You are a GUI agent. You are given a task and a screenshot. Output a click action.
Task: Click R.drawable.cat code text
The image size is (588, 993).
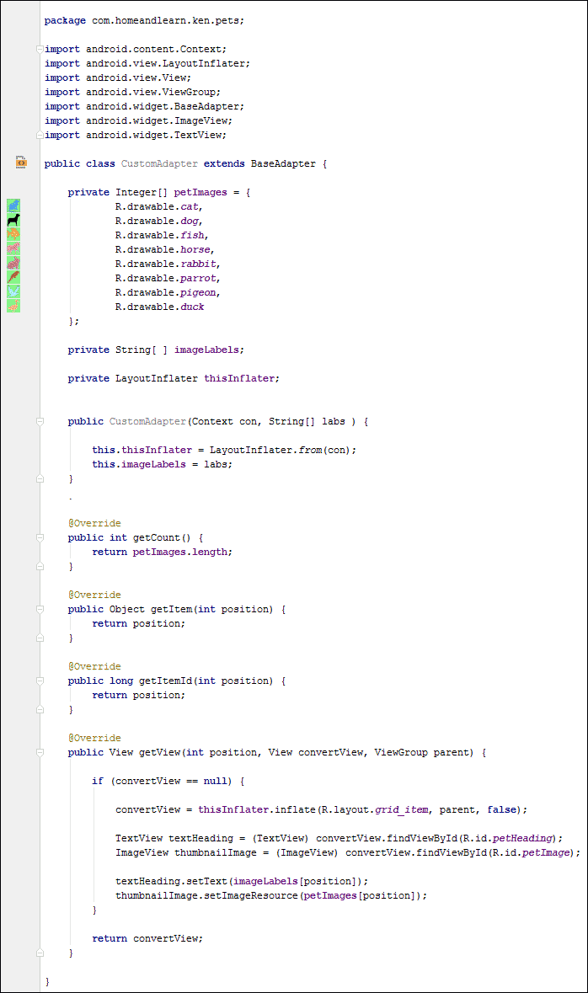click(x=158, y=206)
